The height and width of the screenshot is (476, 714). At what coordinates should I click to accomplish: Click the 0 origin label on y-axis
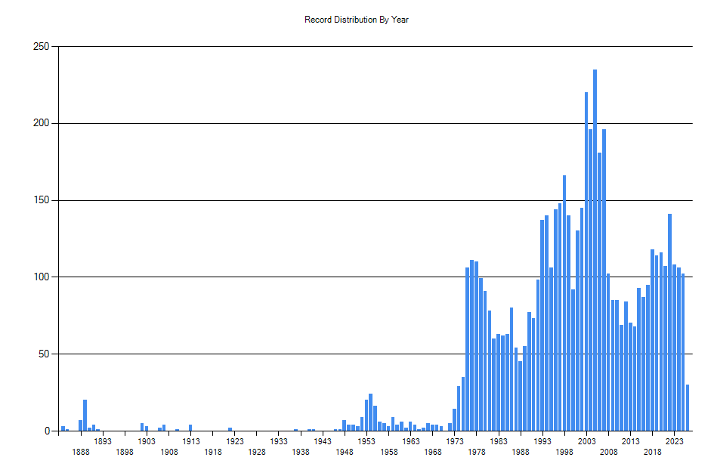pyautogui.click(x=46, y=431)
